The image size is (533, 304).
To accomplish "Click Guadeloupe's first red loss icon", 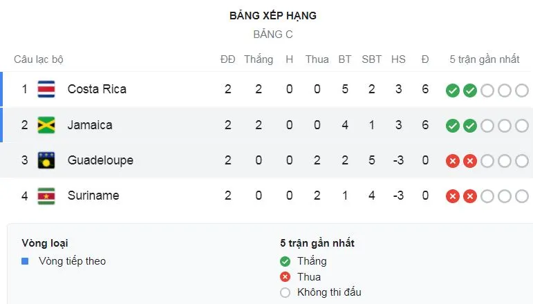I will pos(453,161).
